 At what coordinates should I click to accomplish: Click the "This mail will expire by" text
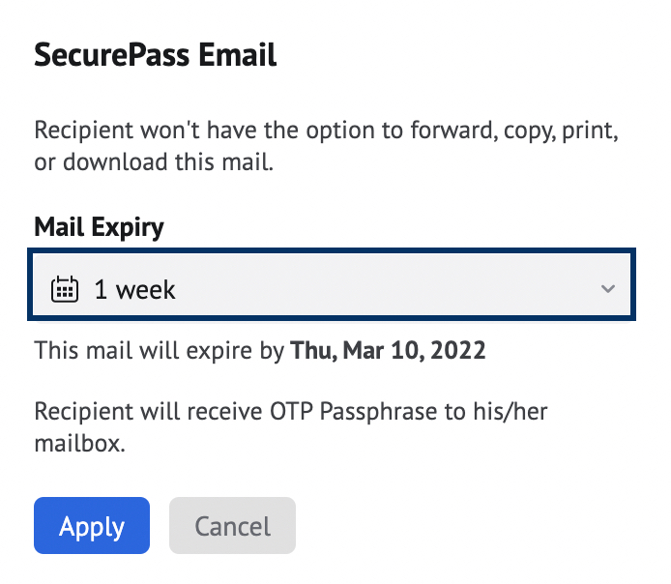point(160,349)
